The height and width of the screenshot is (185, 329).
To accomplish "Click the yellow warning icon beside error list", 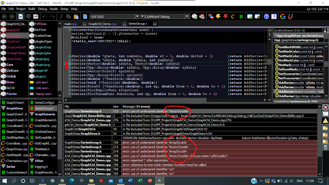I will [x=325, y=121].
